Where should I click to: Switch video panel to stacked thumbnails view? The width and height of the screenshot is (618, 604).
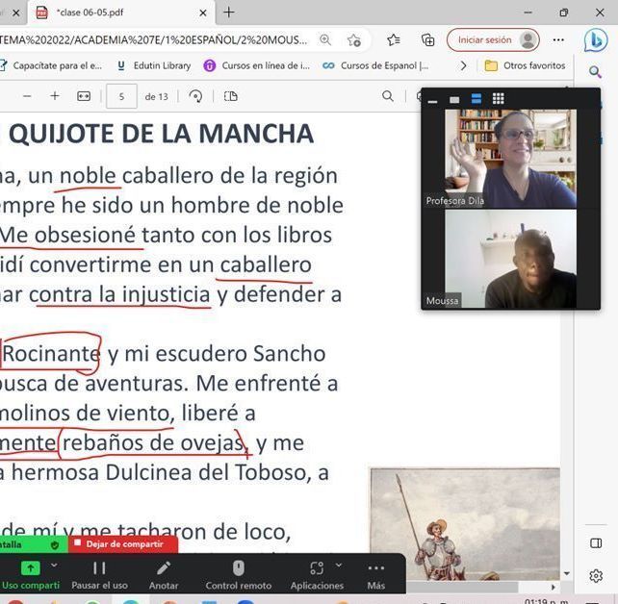click(476, 99)
